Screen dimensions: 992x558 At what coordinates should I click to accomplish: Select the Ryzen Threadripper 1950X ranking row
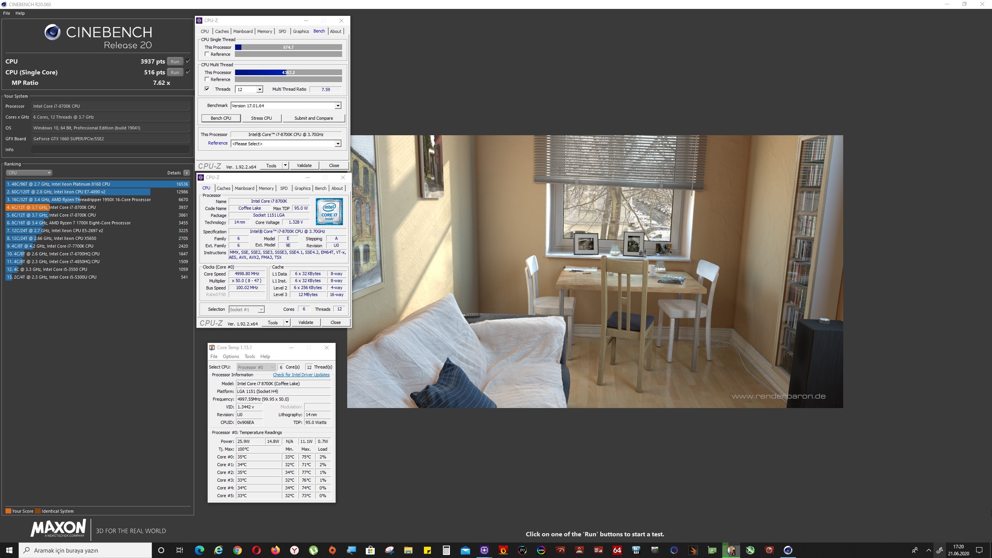coord(97,200)
